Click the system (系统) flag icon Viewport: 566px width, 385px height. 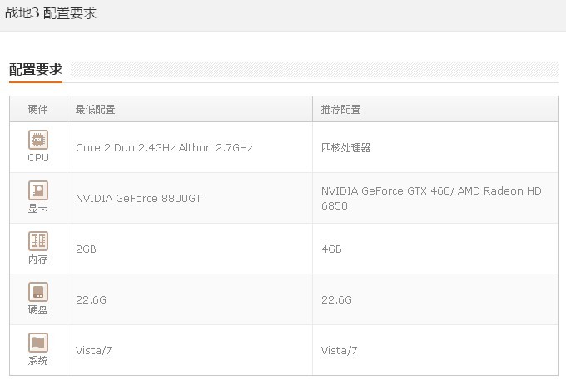(38, 343)
